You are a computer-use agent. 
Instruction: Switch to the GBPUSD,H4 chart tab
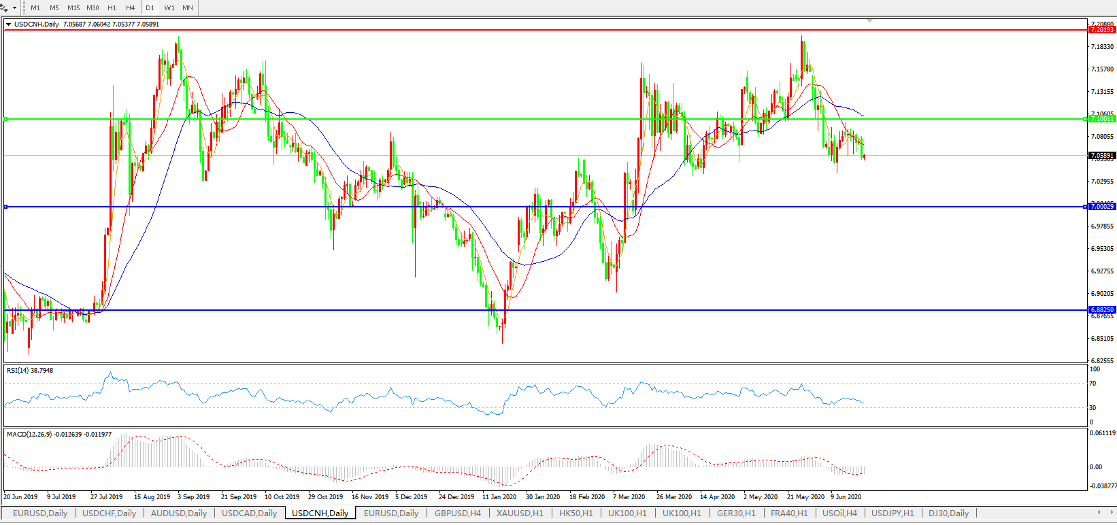pos(458,513)
